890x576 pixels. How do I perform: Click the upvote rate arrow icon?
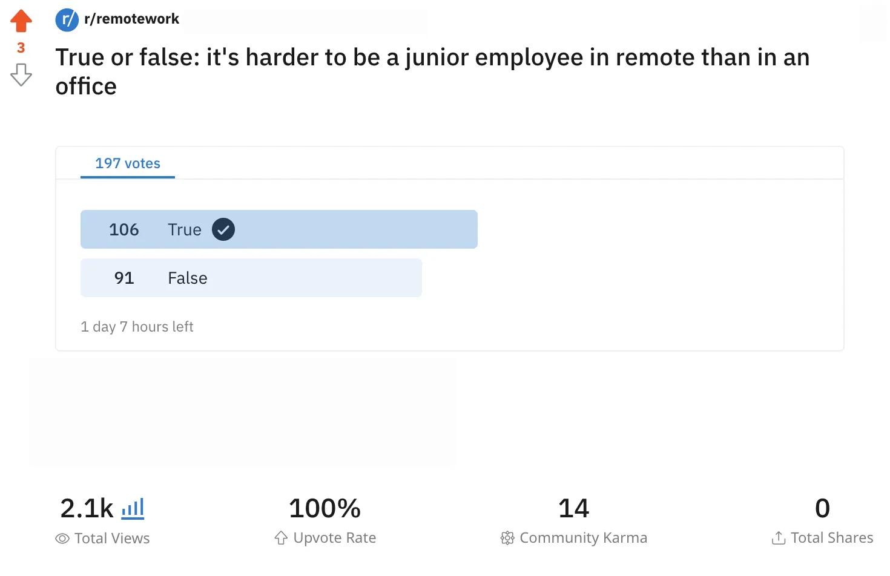tap(281, 538)
